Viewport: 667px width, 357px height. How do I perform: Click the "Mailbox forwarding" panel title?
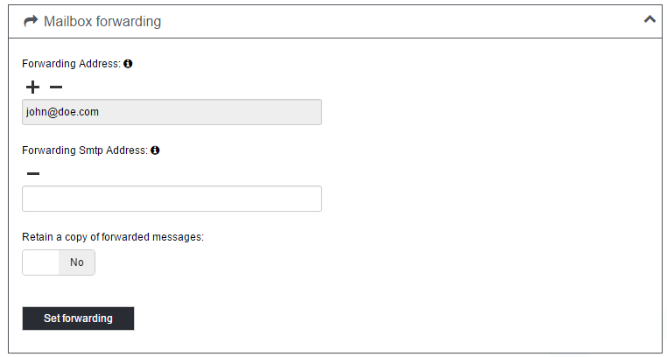pyautogui.click(x=102, y=21)
